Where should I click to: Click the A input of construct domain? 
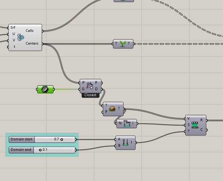click(x=119, y=139)
